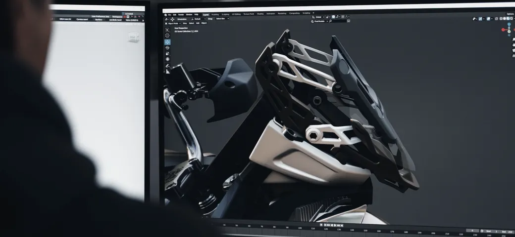Viewport: 515px width, 237px height.
Task: Open the pivot point dropdown
Action: (328, 17)
